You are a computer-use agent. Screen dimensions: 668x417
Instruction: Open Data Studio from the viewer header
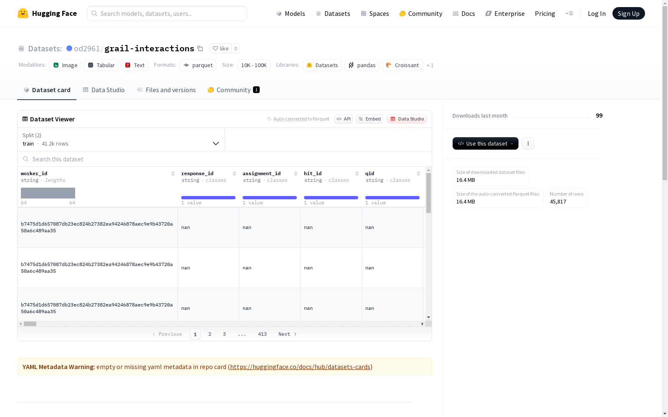(x=407, y=119)
